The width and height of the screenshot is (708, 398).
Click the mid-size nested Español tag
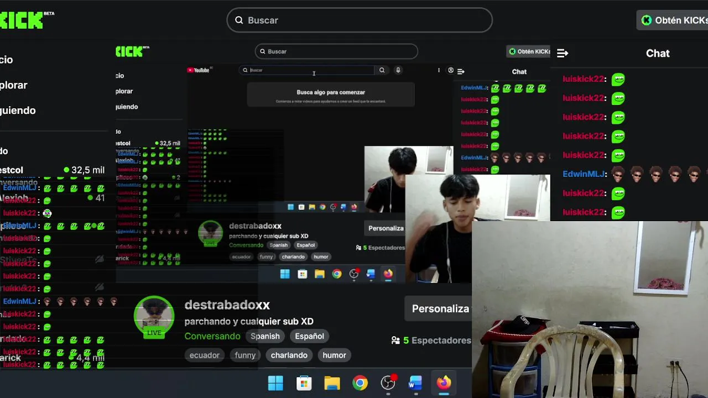click(305, 245)
